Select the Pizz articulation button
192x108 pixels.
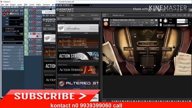pos(154,49)
